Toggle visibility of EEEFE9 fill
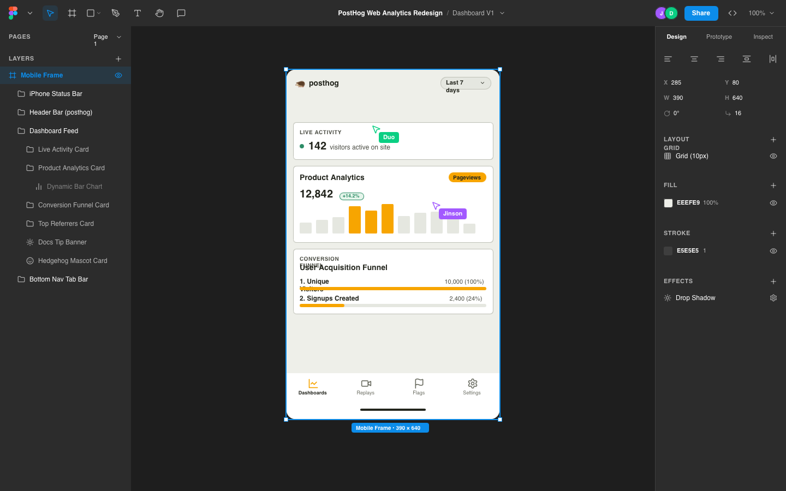The image size is (786, 491). [773, 203]
